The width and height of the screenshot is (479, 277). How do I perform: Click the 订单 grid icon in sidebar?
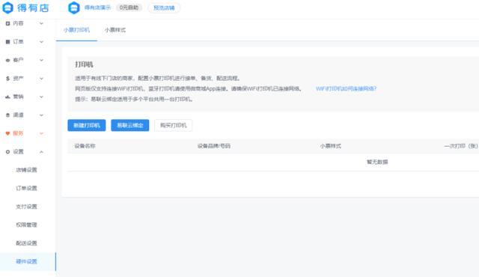(x=7, y=42)
